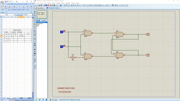Click the U4 output logic probe
180x101 pixels.
tap(148, 55)
